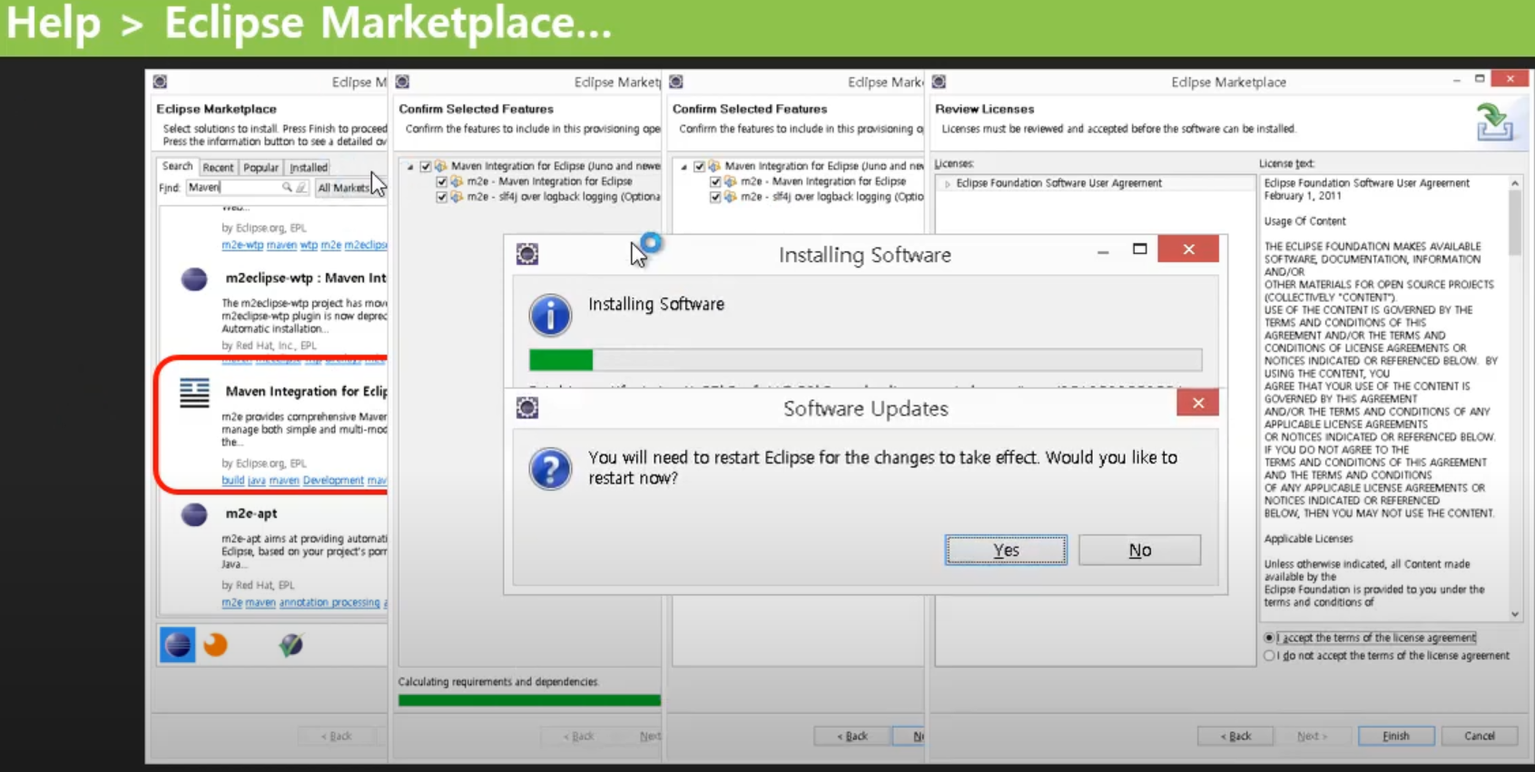Click the feature icon next to m2e - slf4j in first Confirm window
The width and height of the screenshot is (1535, 772).
457,197
